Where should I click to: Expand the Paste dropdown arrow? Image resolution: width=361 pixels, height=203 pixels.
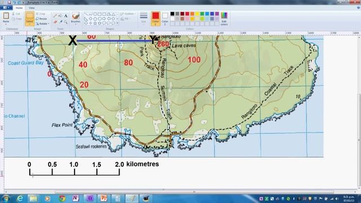(6, 24)
